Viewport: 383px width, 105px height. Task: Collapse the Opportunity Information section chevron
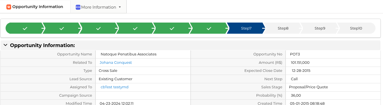coord(5,45)
